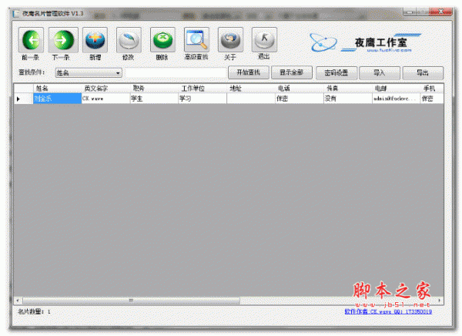Viewport: 462px width, 336px height.
Task: Open advanced search via 高级查找 icon
Action: 196,40
